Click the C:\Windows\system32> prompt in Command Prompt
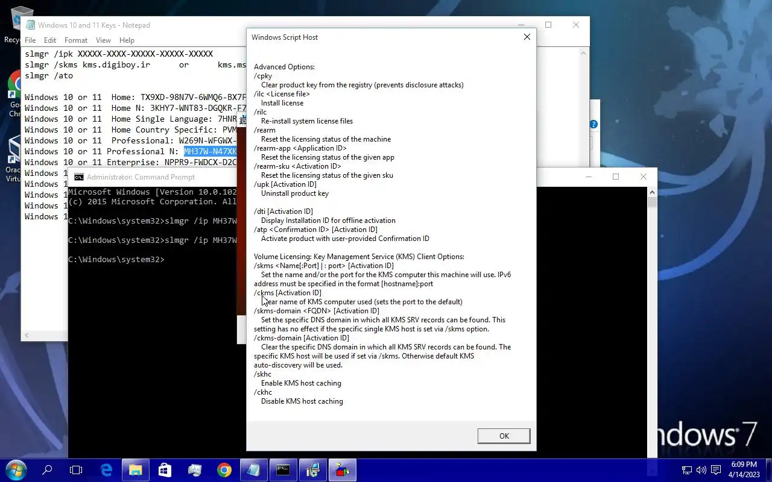This screenshot has width=772, height=482. 116,259
